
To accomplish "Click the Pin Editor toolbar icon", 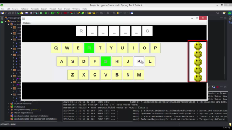I will (132, 13).
